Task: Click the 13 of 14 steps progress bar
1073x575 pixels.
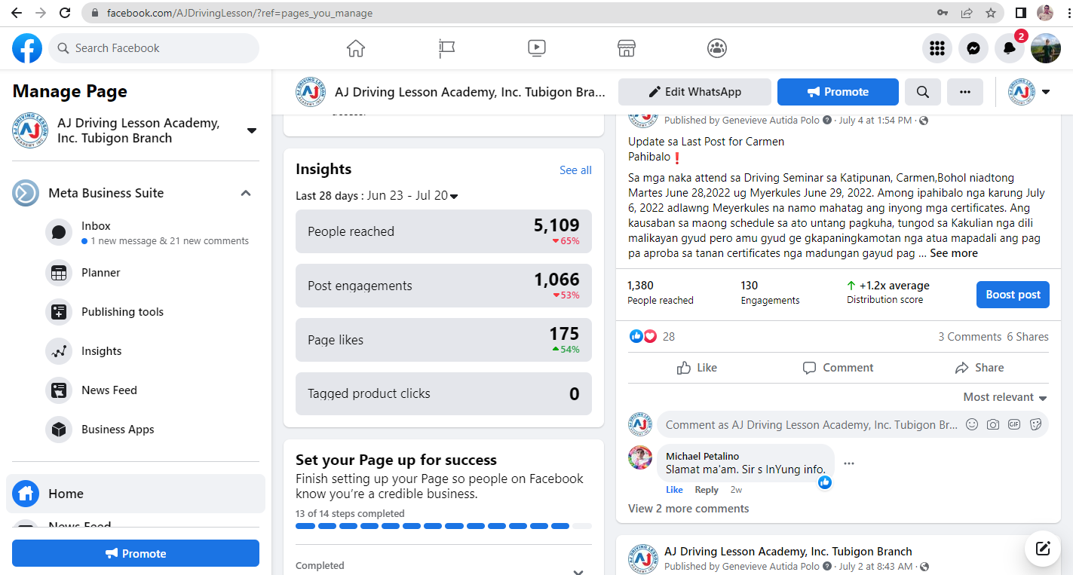Action: click(443, 526)
